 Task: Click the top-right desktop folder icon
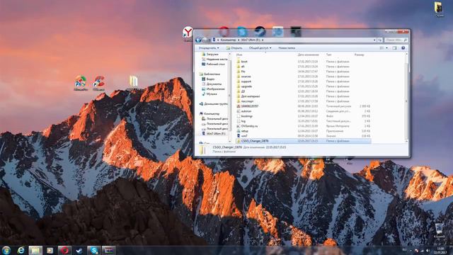(439, 9)
